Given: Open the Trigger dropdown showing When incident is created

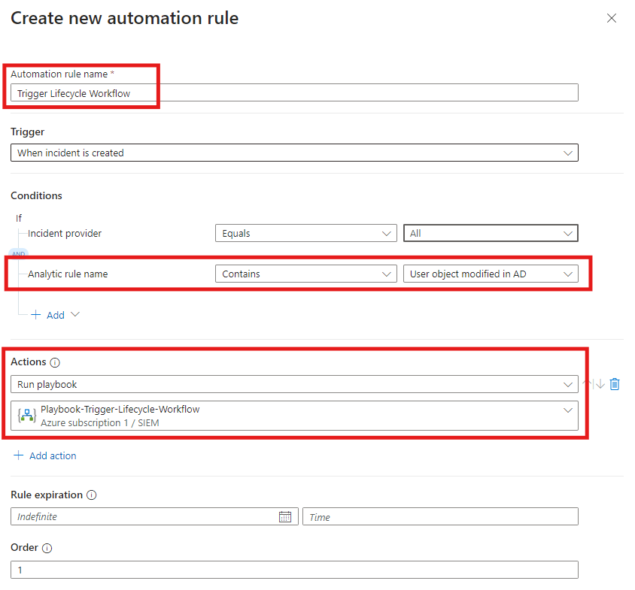Looking at the screenshot, I should click(293, 153).
